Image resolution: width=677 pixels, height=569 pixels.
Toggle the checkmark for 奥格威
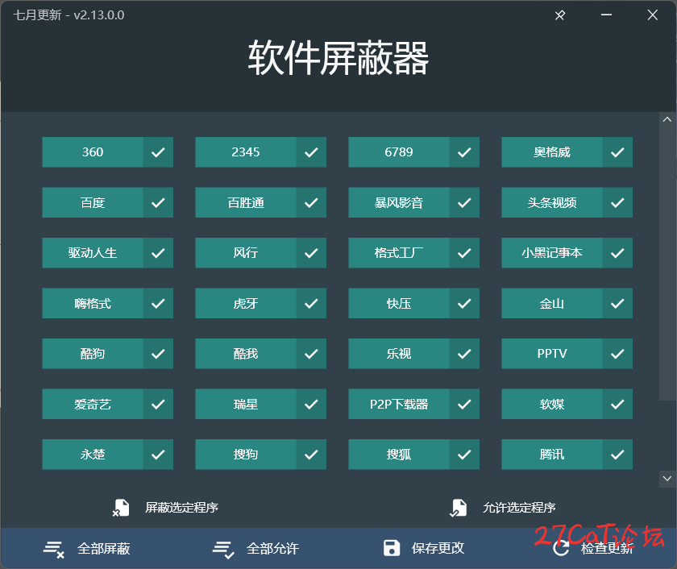(x=617, y=152)
